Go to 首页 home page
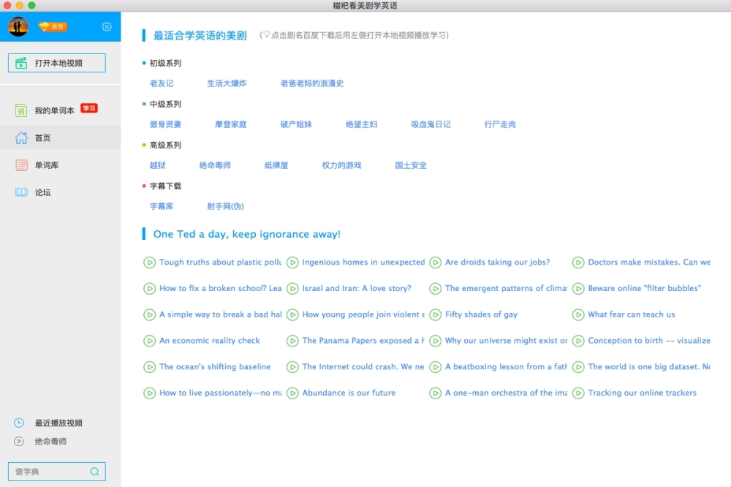The height and width of the screenshot is (487, 731). pyautogui.click(x=42, y=138)
